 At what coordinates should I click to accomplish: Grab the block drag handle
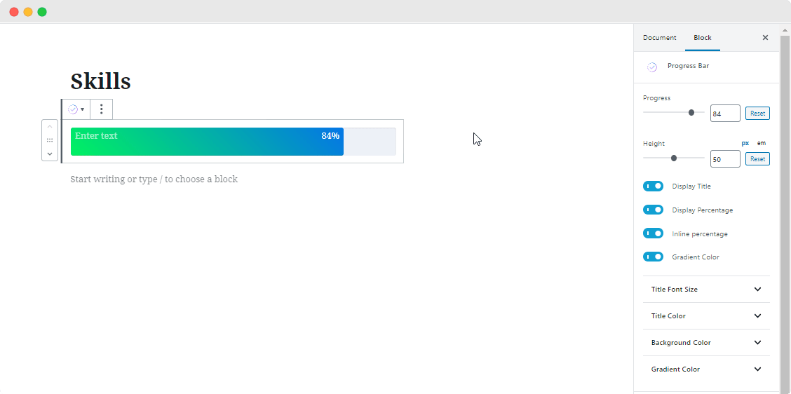pos(49,140)
